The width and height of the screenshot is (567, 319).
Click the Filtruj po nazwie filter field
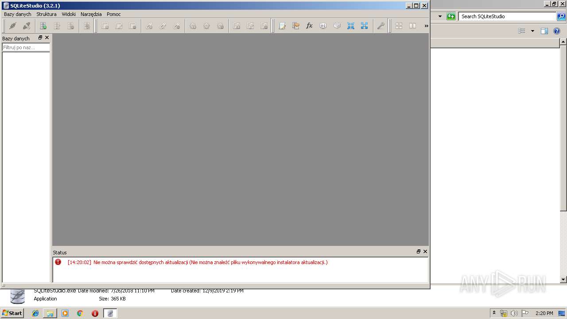(x=26, y=47)
